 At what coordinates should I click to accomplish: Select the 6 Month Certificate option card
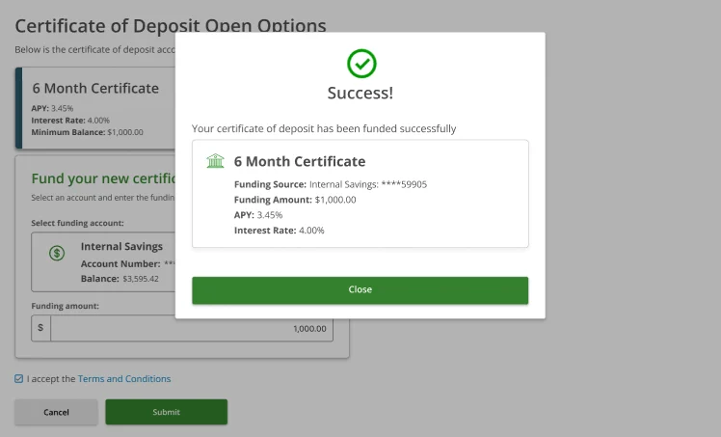tap(95, 108)
